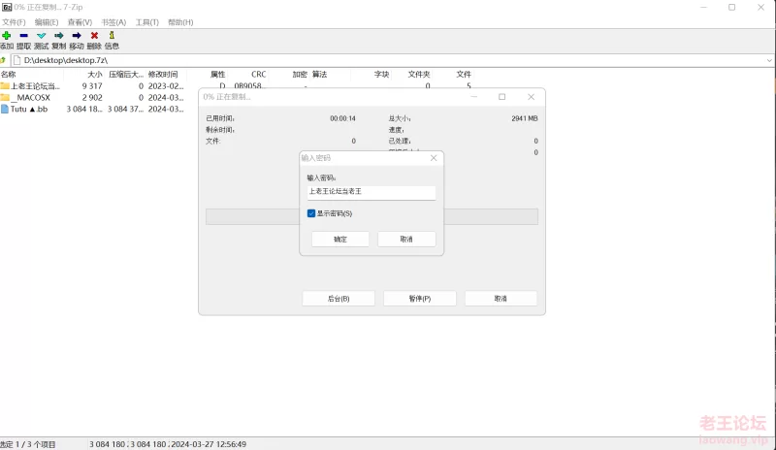Click the Move (移动) arrow icon
This screenshot has height=450, width=776.
pyautogui.click(x=77, y=36)
